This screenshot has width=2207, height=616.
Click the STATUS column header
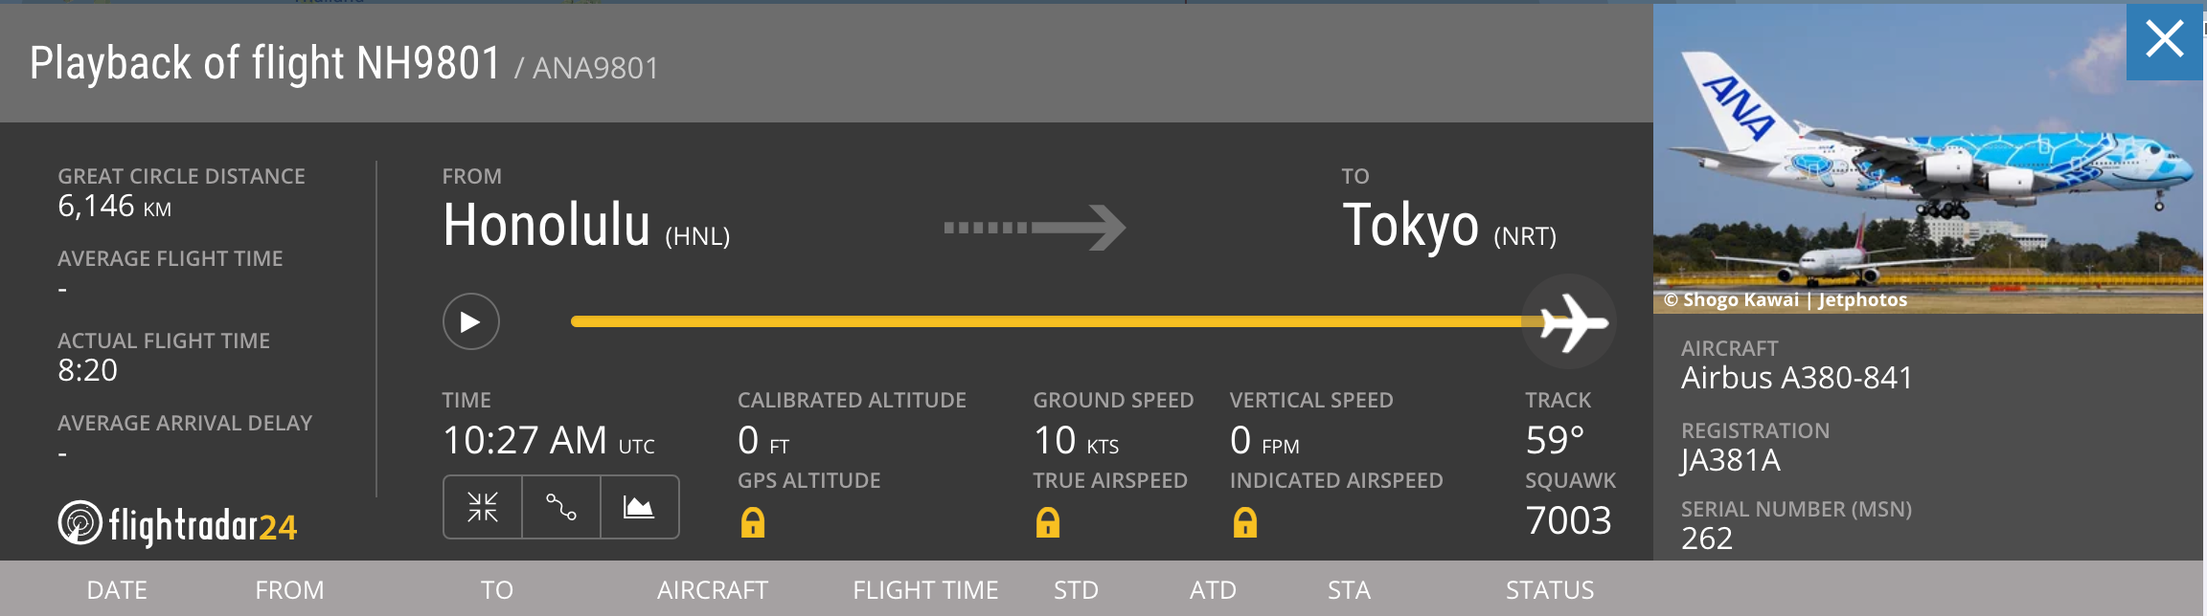click(x=1549, y=590)
